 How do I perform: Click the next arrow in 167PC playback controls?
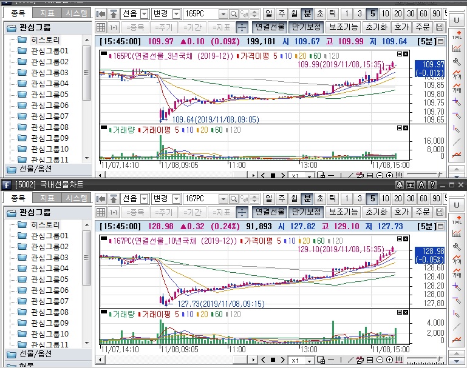point(282,360)
